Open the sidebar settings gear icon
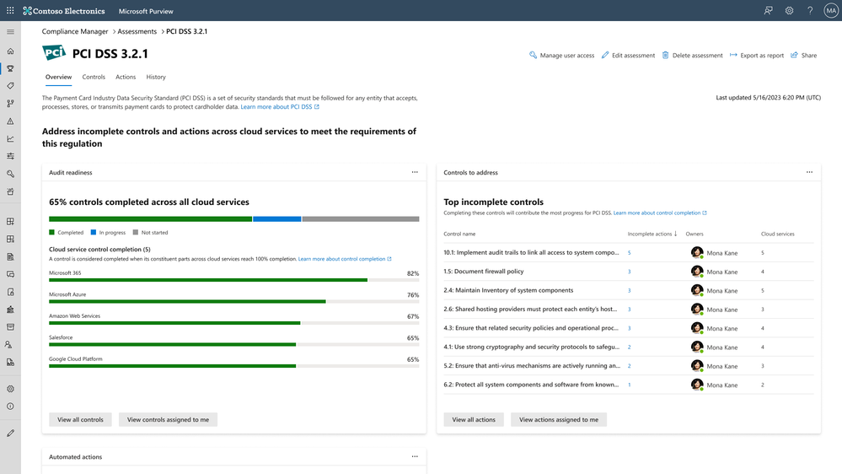The image size is (842, 474). [x=10, y=389]
